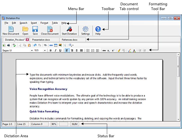The height and width of the screenshot is (139, 182).
Task: Toggle justify alignment
Action: point(81,51)
